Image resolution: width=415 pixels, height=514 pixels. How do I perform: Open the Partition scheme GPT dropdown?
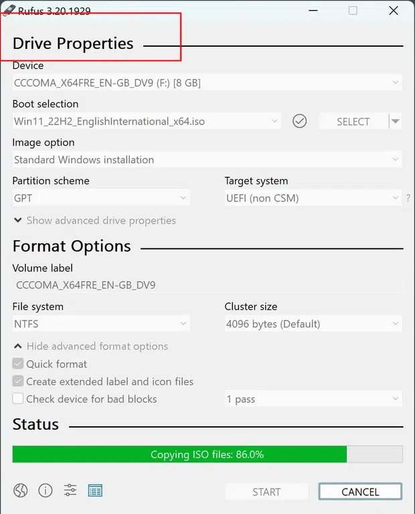tap(101, 198)
